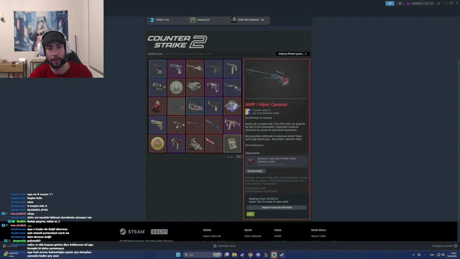460x259 pixels.
Task: Expand the Gelişmiş filtreleri göster dropdown
Action: click(293, 54)
